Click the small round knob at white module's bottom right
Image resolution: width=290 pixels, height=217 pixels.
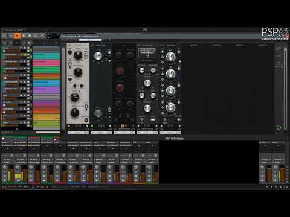[x=86, y=120]
